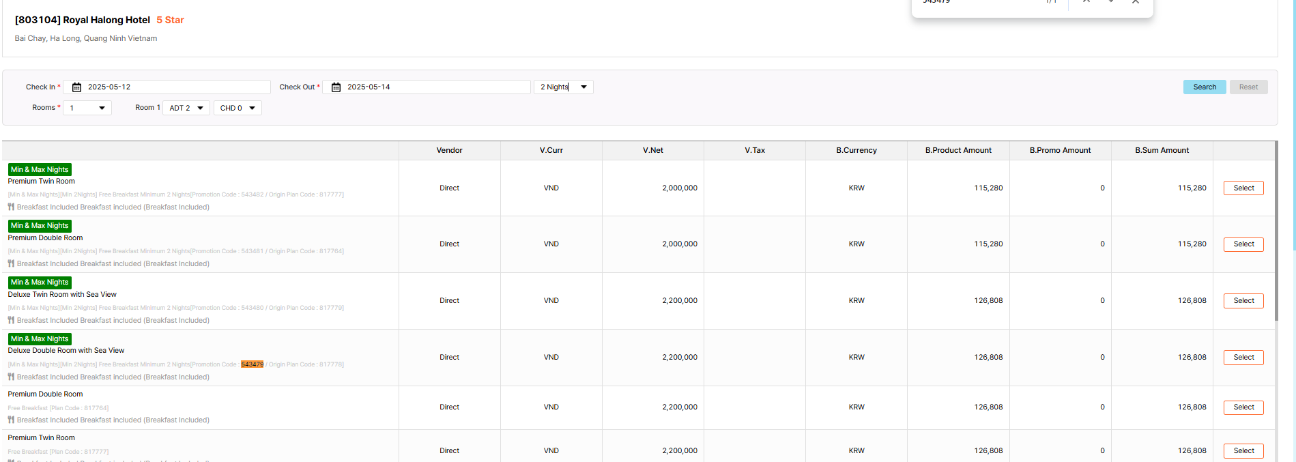
Task: Click the Check Out date field 2025-05-14
Action: 427,87
